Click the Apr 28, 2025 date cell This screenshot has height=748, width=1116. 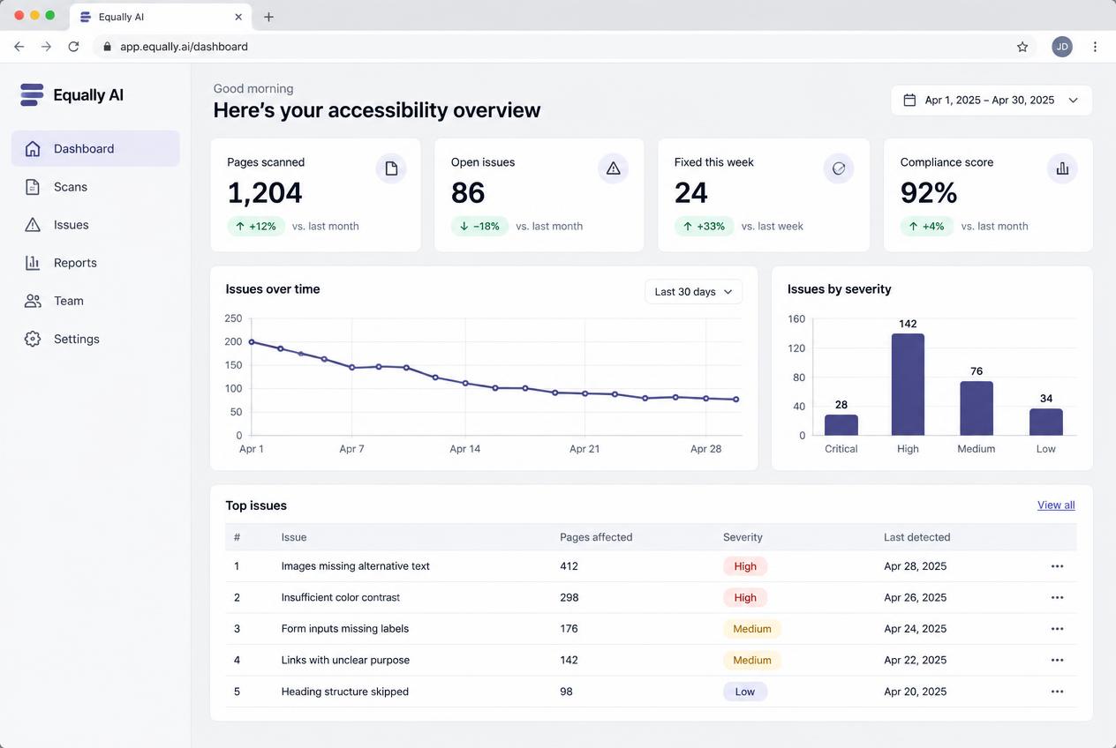tap(916, 566)
